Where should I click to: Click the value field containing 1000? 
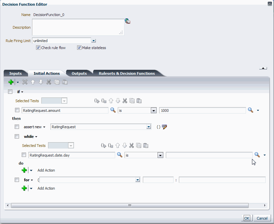click(x=203, y=110)
